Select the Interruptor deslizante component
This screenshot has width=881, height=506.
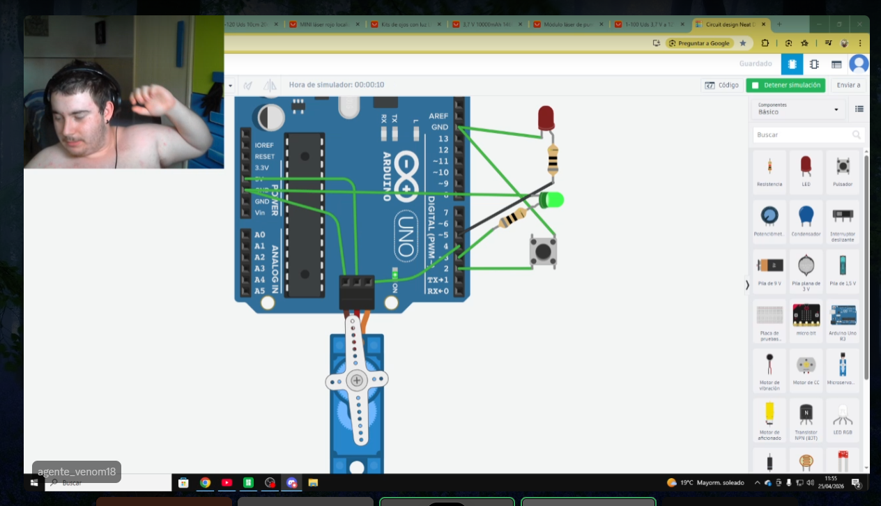[843, 220]
